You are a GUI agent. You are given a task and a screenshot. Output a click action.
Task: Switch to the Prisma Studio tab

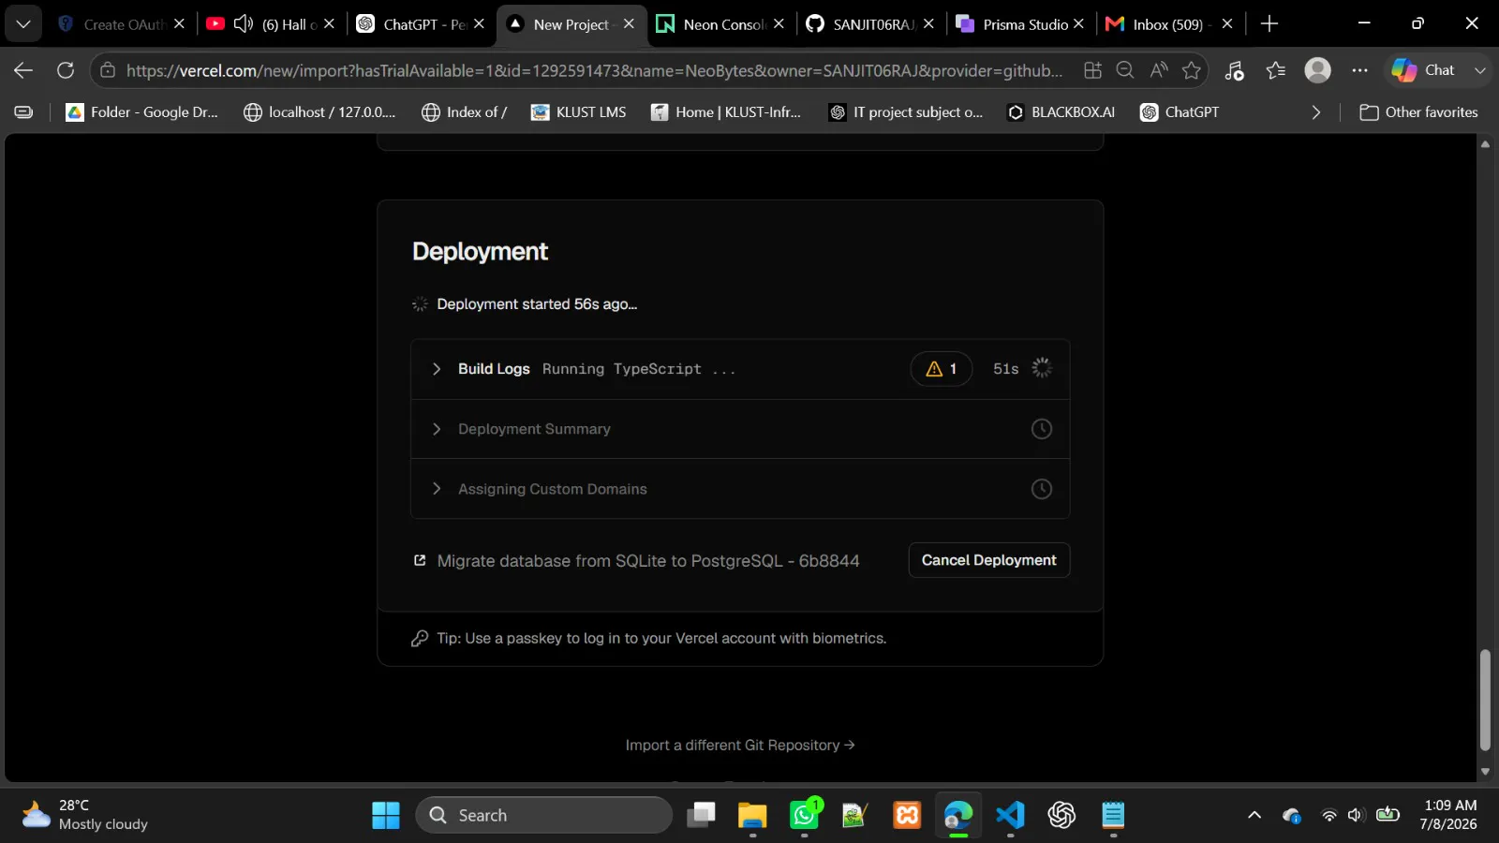click(1021, 24)
